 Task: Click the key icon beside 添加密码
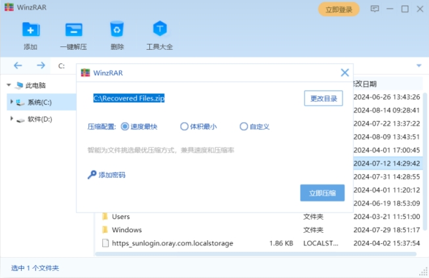pos(92,175)
